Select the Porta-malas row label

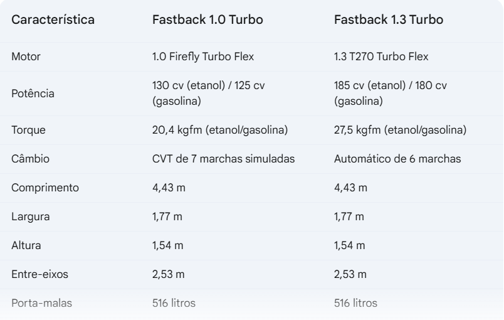[x=42, y=303]
